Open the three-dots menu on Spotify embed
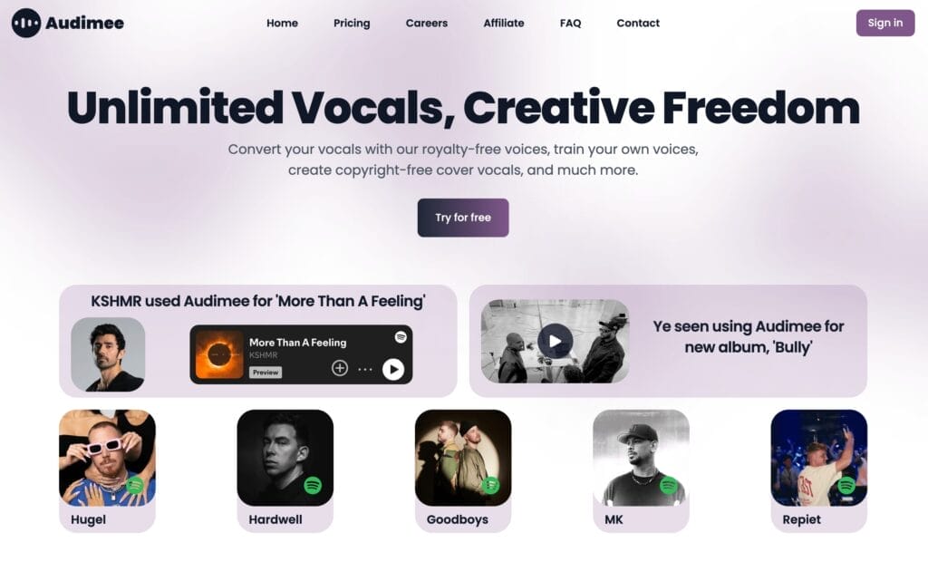928x562 pixels. click(x=365, y=369)
